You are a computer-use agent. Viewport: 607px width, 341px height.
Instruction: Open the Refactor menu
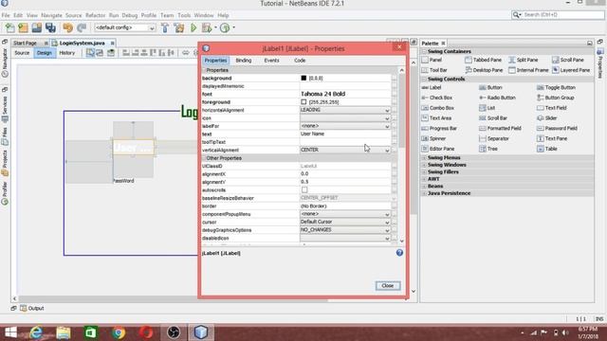[x=95, y=15]
